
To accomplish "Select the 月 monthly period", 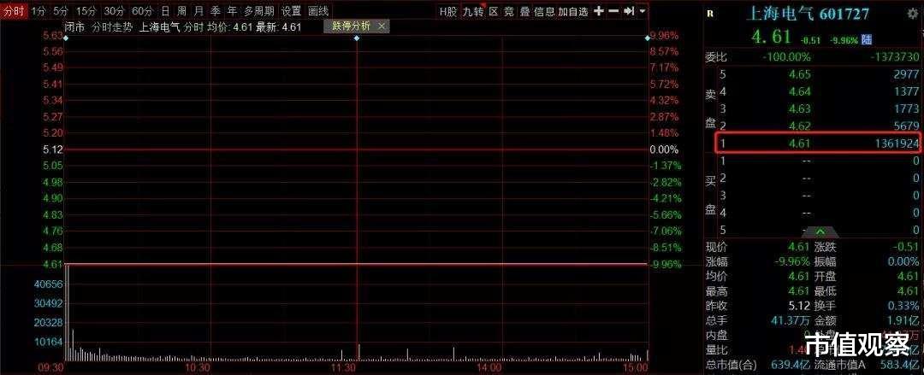I will pos(199,11).
